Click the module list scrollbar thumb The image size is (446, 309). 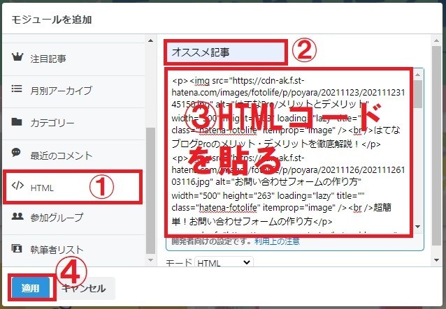[x=151, y=190]
